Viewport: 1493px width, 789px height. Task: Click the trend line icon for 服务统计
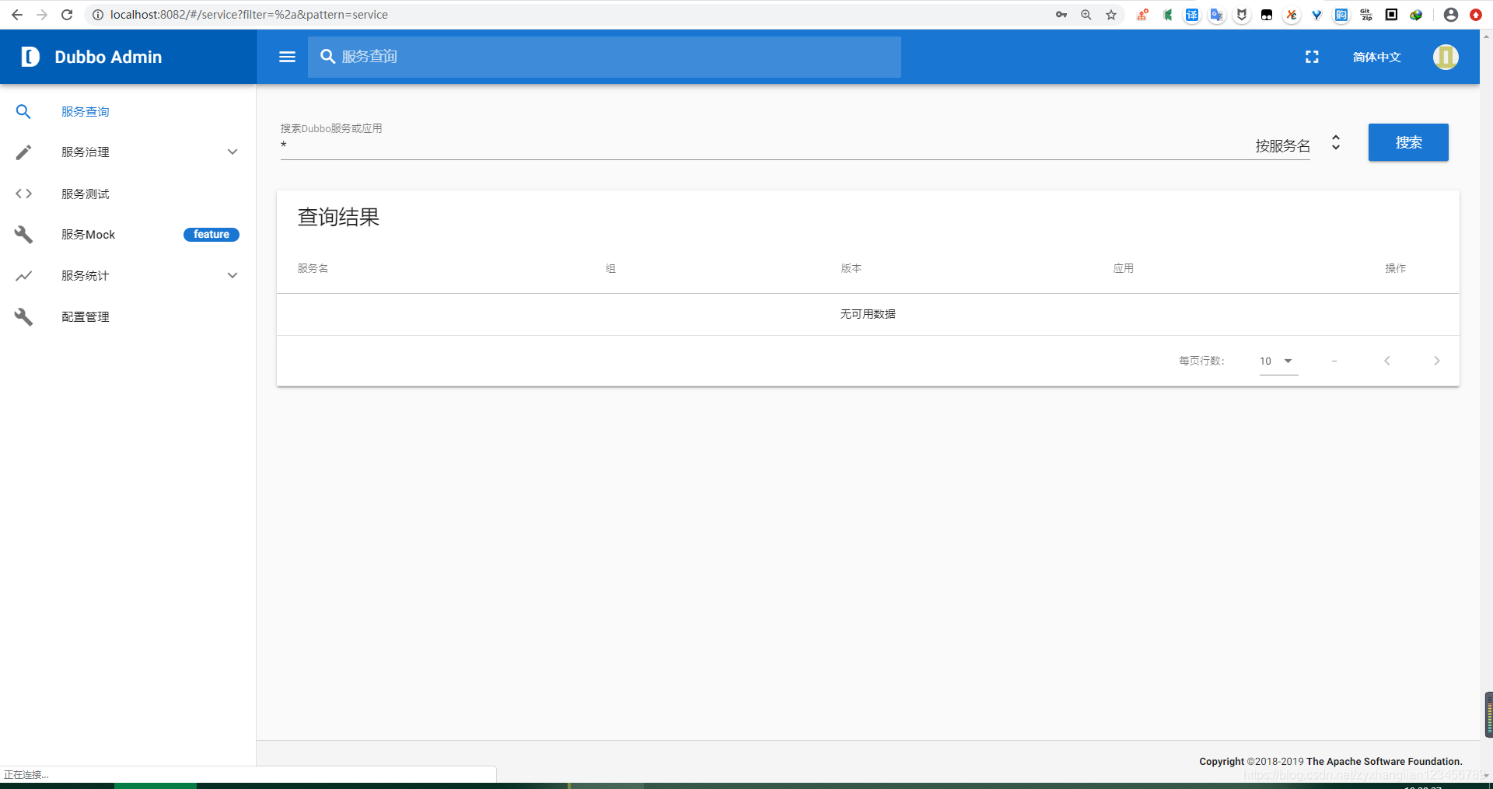pyautogui.click(x=23, y=276)
